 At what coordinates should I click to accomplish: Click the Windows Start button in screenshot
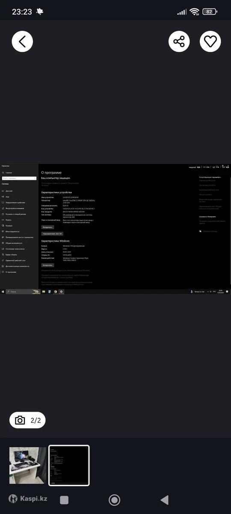[x=3, y=291]
